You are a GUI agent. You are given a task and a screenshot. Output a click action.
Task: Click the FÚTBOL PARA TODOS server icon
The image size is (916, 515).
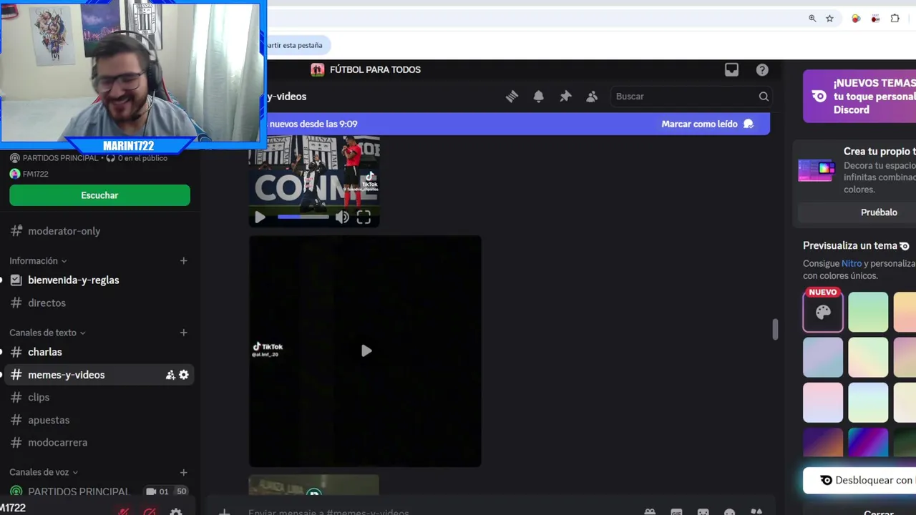pos(317,69)
